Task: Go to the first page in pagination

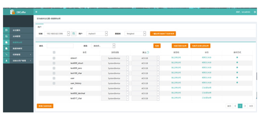Action: tap(229, 106)
